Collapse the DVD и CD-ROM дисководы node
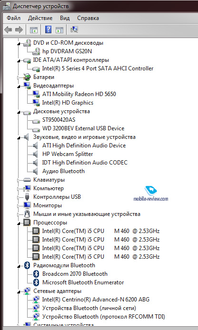198x330 pixels. pos(19,44)
